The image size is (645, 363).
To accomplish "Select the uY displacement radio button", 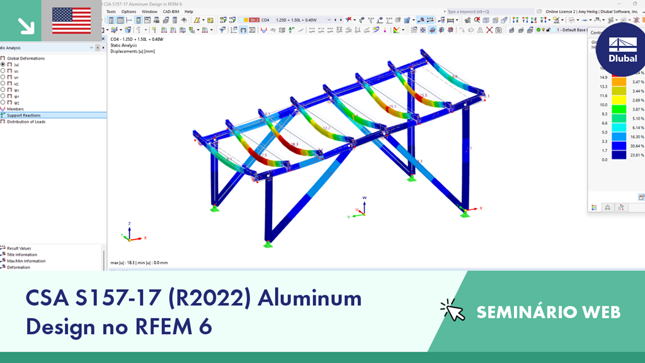I will [x=3, y=77].
